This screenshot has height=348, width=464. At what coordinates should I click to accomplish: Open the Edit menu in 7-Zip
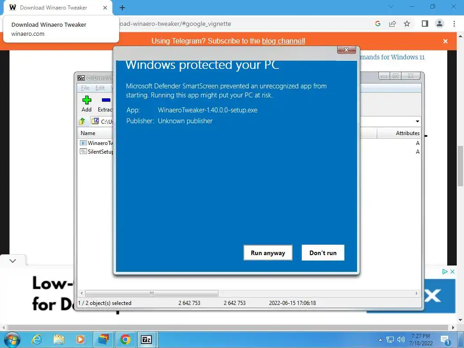(x=100, y=88)
